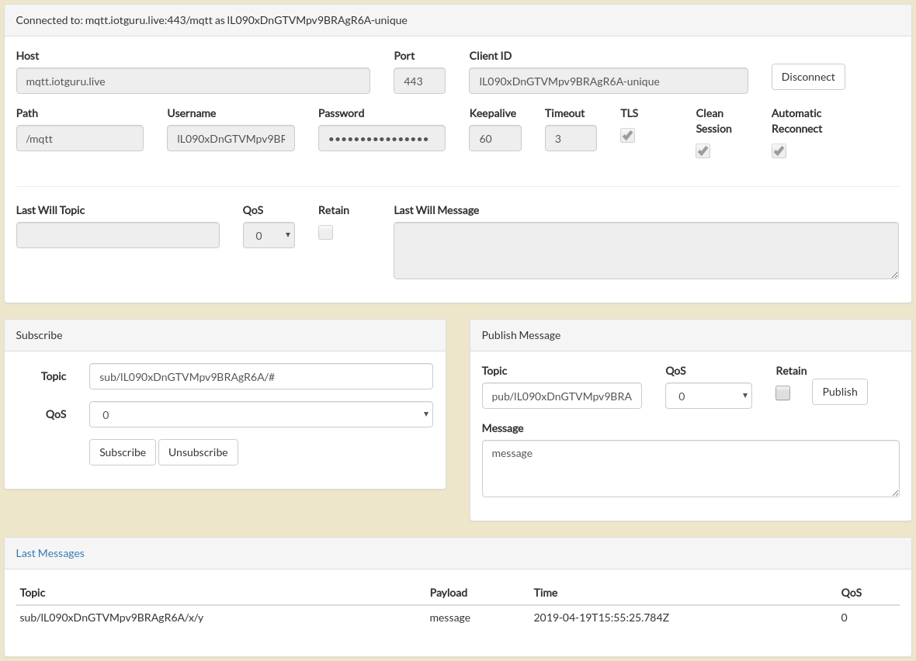Click the Disconnect button
Viewport: 916px width, 661px height.
click(x=807, y=77)
